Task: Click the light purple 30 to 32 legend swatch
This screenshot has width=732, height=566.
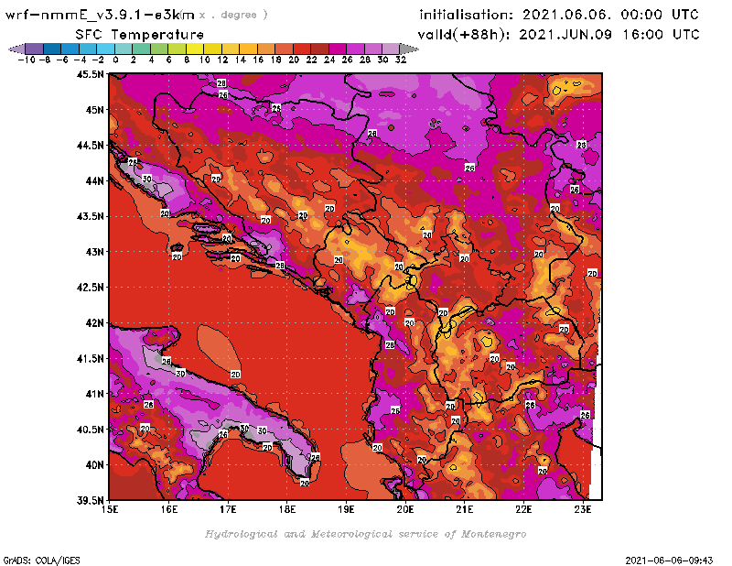Action: (391, 49)
